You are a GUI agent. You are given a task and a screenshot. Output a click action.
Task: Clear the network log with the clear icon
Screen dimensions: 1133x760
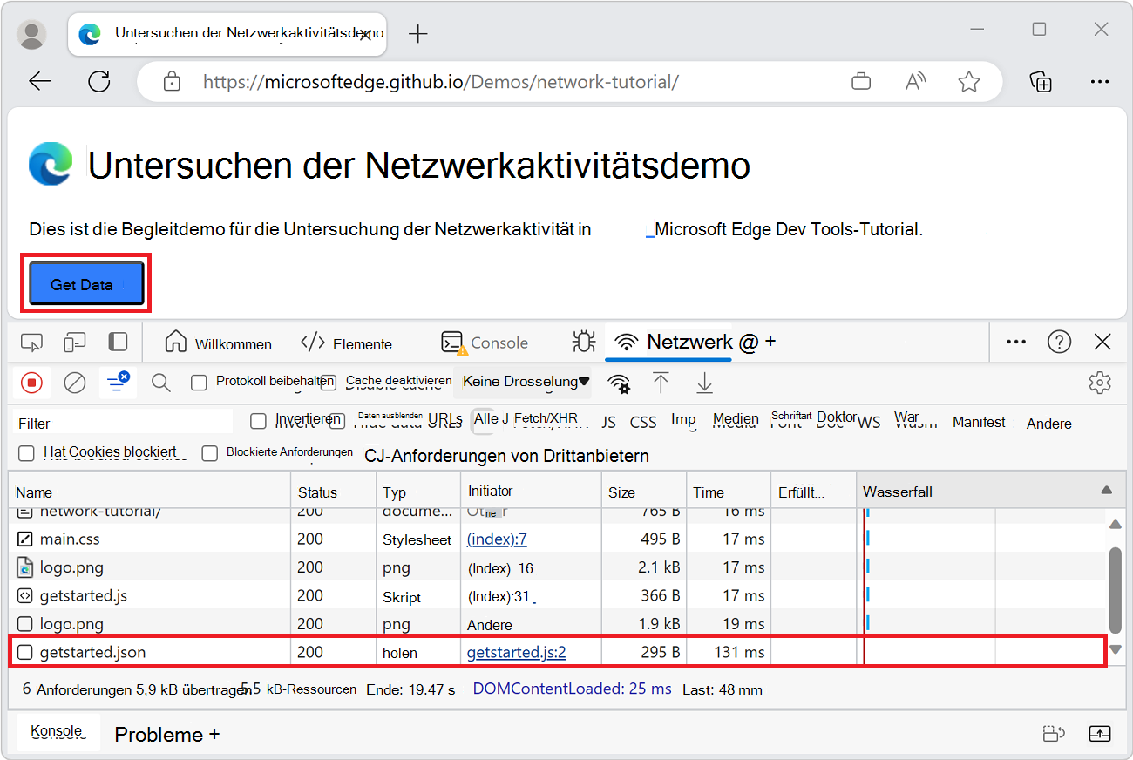click(x=74, y=382)
